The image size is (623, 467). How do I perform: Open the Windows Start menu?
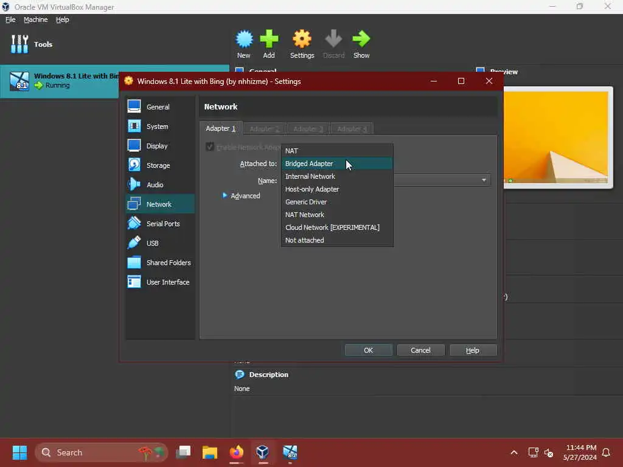point(19,452)
